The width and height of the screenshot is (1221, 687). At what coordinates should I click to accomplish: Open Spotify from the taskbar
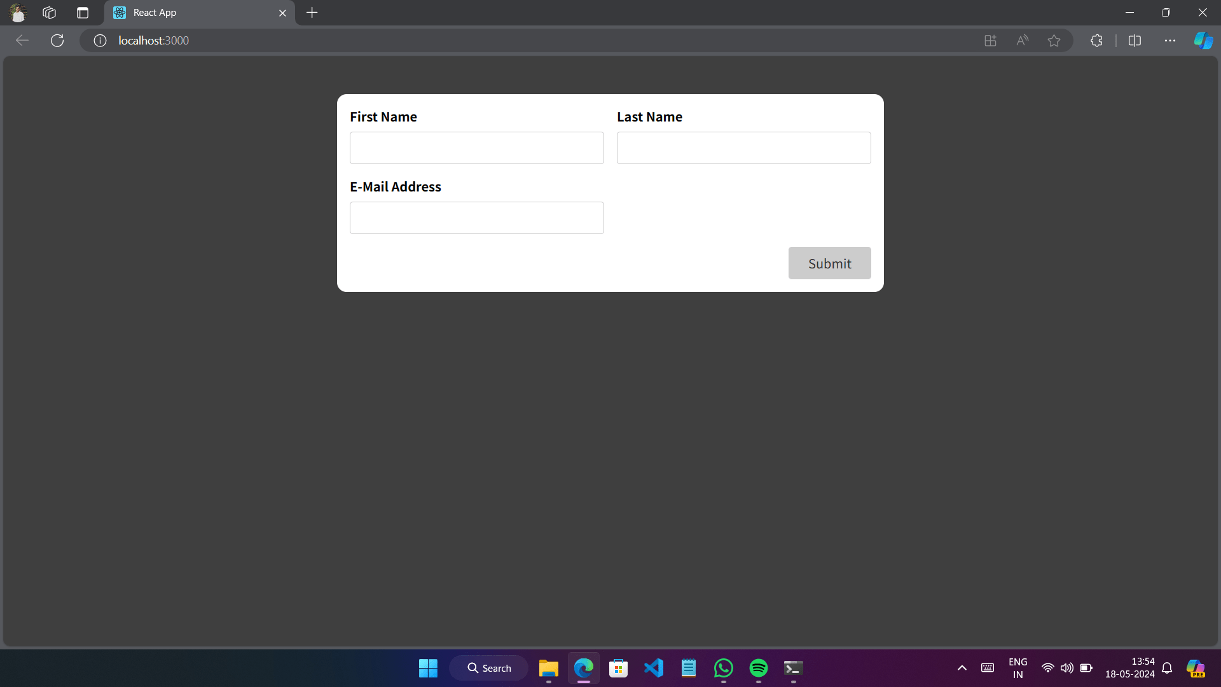[x=758, y=668]
